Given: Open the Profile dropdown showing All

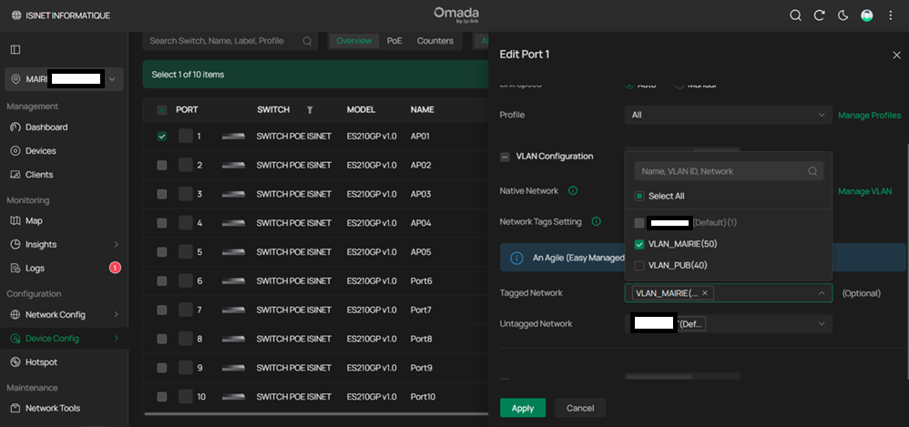Looking at the screenshot, I should 729,115.
